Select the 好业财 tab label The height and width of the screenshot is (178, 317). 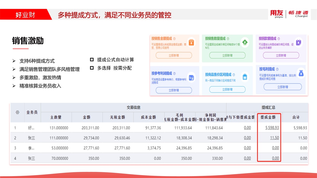25,15
